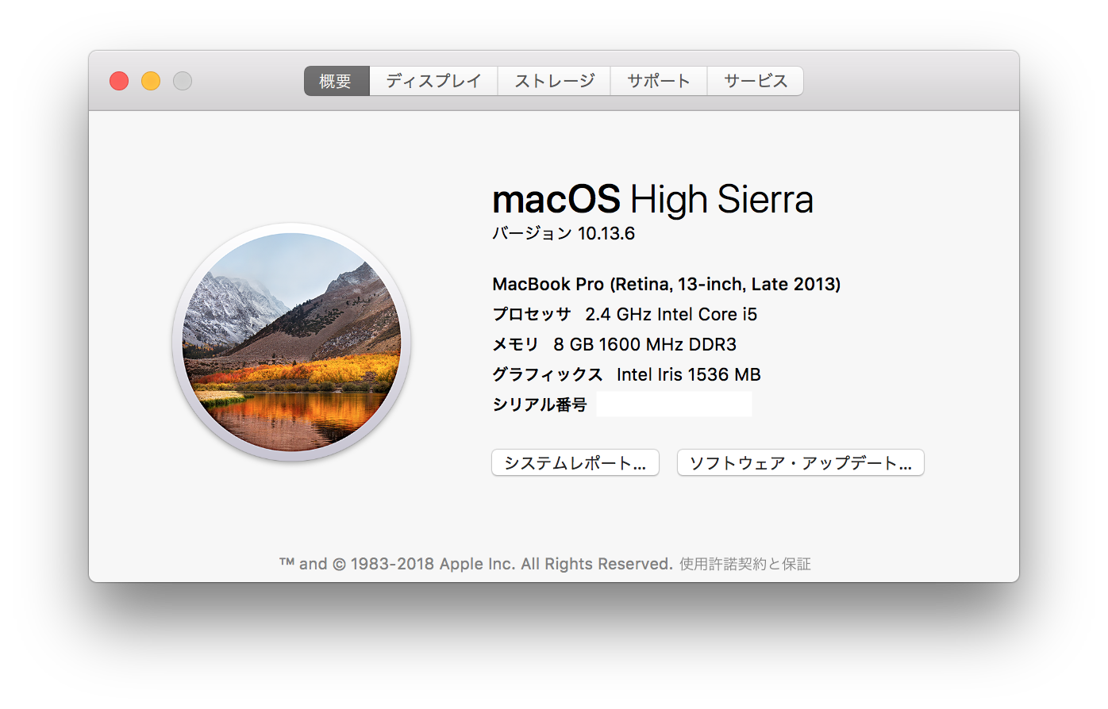Select the version text バージョン 10.13.6
The width and height of the screenshot is (1108, 709).
point(564,233)
